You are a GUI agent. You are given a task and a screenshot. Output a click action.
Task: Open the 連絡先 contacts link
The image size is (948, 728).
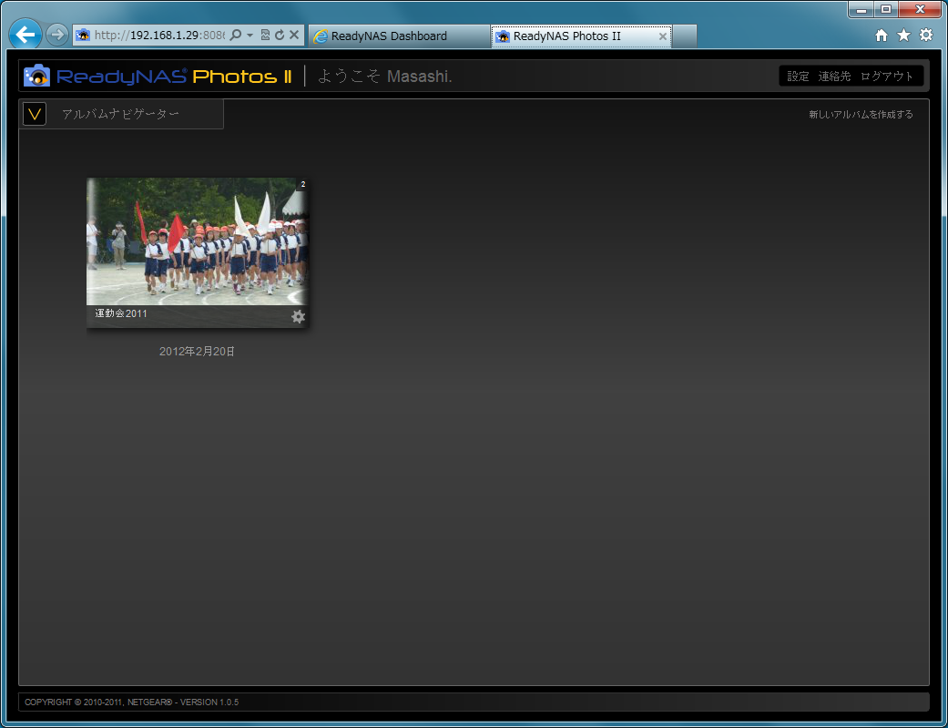pyautogui.click(x=834, y=77)
